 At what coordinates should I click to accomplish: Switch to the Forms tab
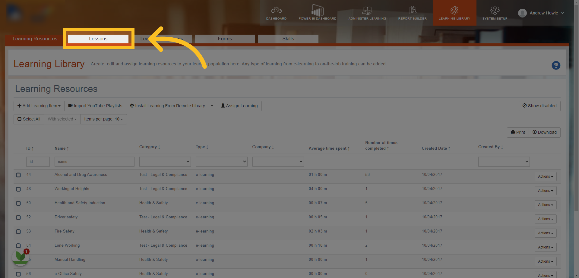[x=225, y=39]
